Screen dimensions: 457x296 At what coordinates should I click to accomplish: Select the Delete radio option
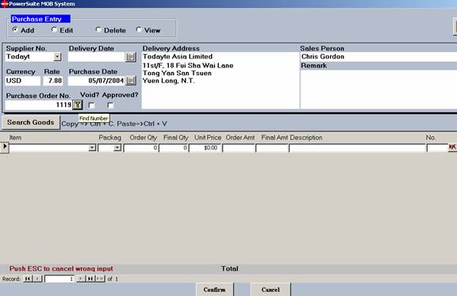98,29
